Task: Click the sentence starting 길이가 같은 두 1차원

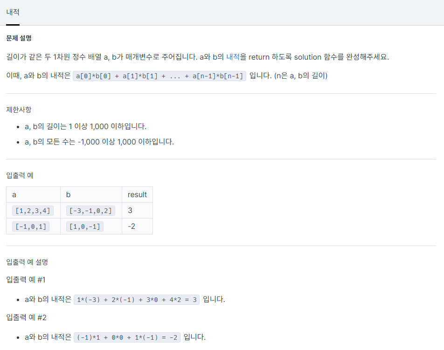Action: pos(197,57)
